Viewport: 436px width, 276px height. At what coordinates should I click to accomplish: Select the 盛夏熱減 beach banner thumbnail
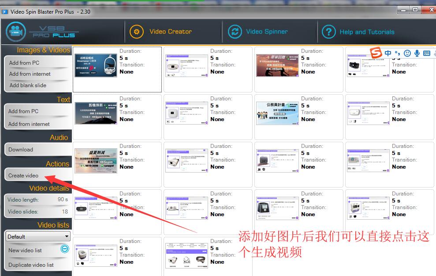pos(96,161)
